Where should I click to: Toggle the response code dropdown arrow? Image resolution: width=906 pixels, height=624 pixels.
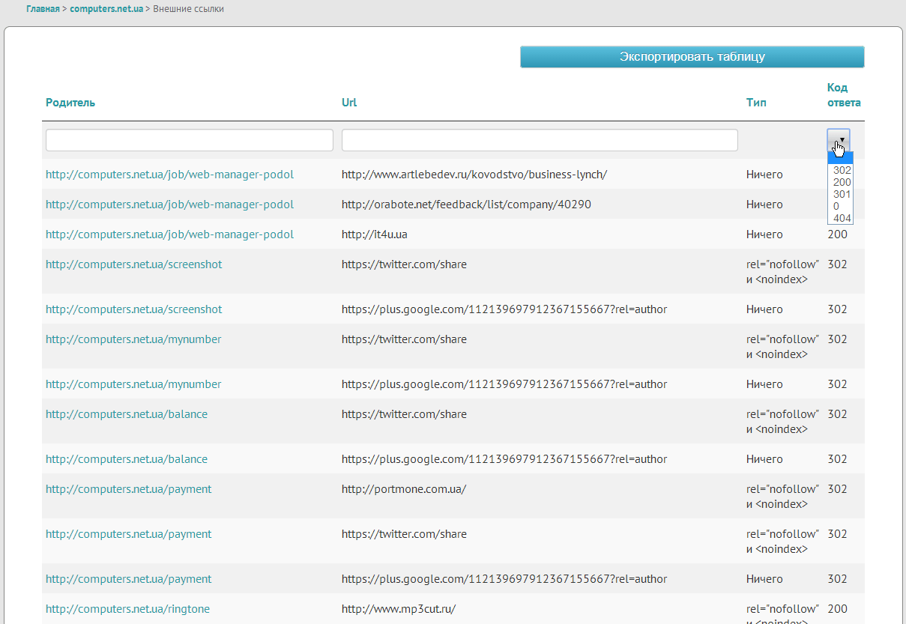(x=839, y=140)
